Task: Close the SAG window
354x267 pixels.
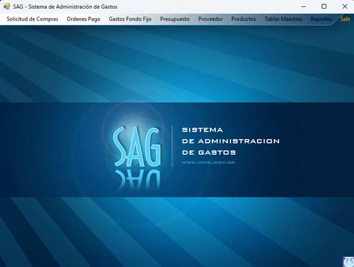Action: tap(345, 6)
